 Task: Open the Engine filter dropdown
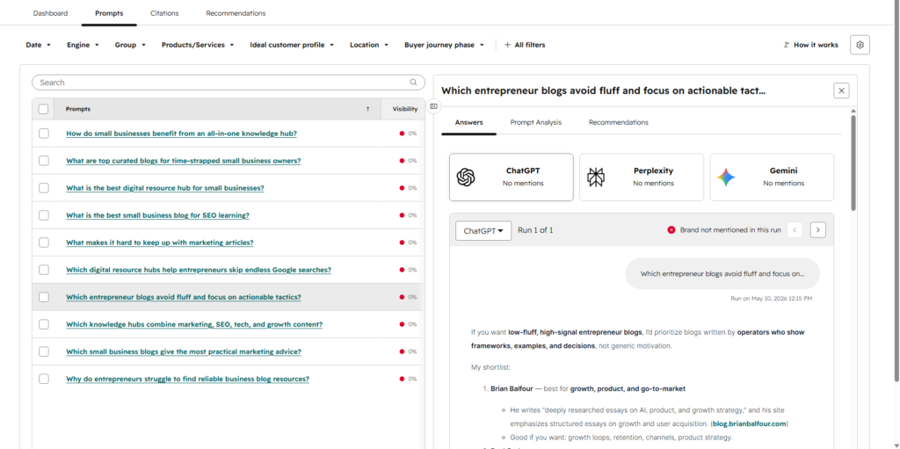point(83,45)
